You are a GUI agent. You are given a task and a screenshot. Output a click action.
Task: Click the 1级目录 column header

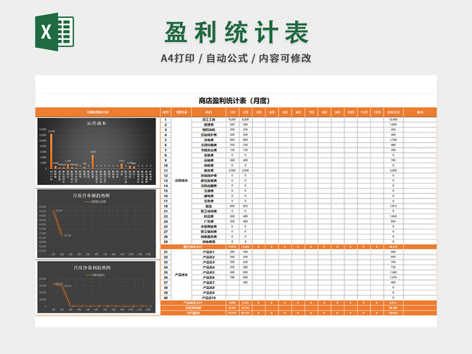click(x=181, y=112)
